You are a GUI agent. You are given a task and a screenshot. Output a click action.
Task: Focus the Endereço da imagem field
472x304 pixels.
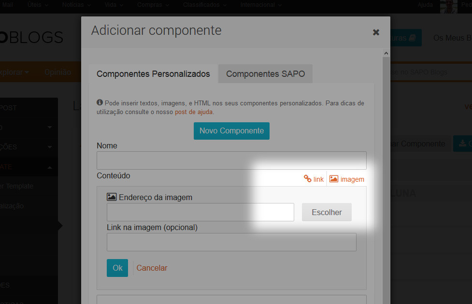tap(200, 212)
